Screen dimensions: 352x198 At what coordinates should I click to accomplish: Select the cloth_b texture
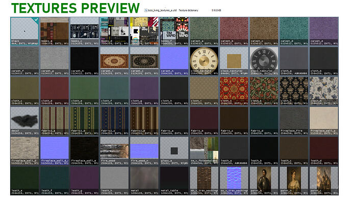point(324,61)
